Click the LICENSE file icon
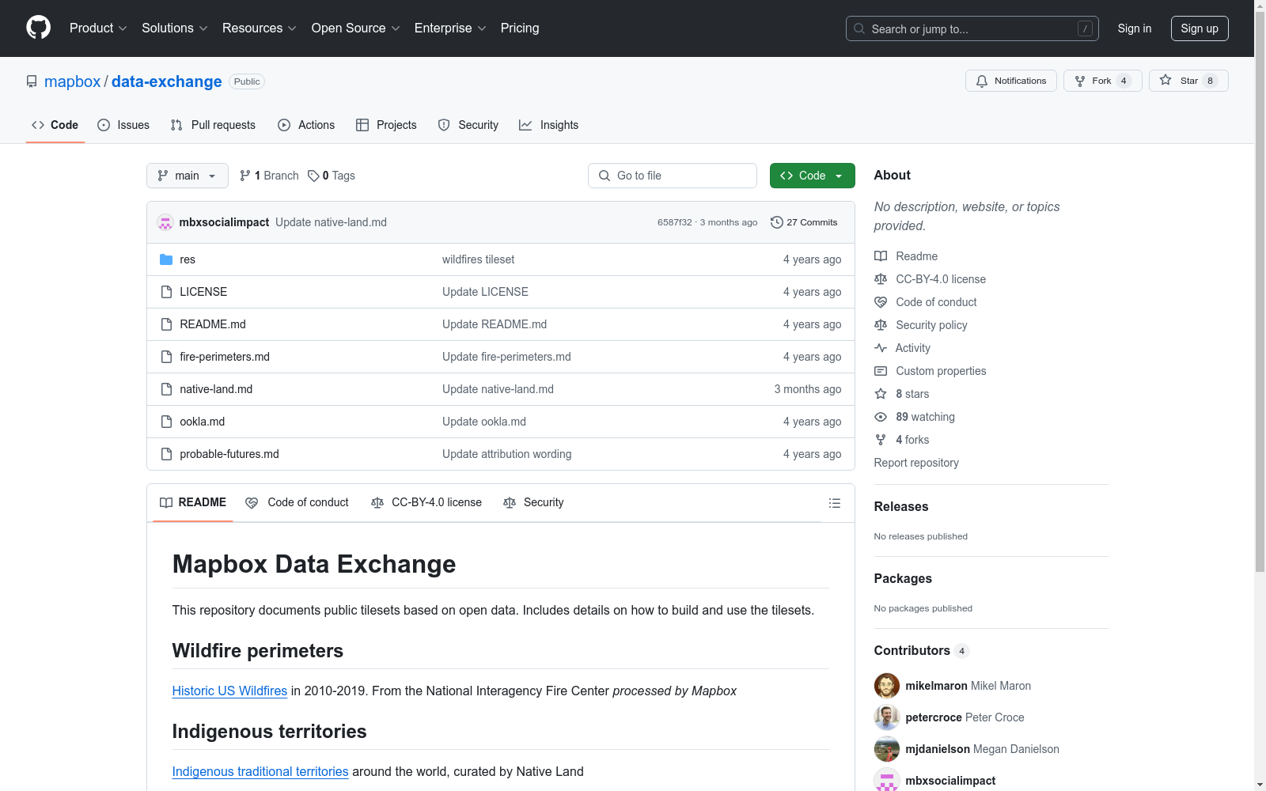 tap(166, 292)
